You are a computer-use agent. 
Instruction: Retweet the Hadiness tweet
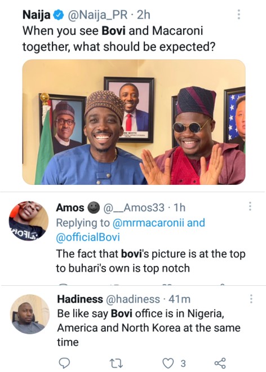(x=116, y=363)
